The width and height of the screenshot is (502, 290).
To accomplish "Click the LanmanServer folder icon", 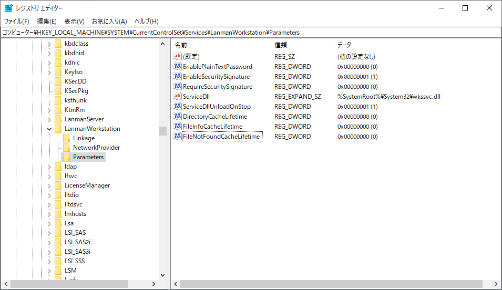I will click(x=58, y=119).
